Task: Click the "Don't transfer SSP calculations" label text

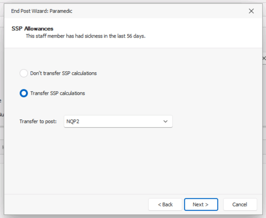Action: tap(63, 73)
